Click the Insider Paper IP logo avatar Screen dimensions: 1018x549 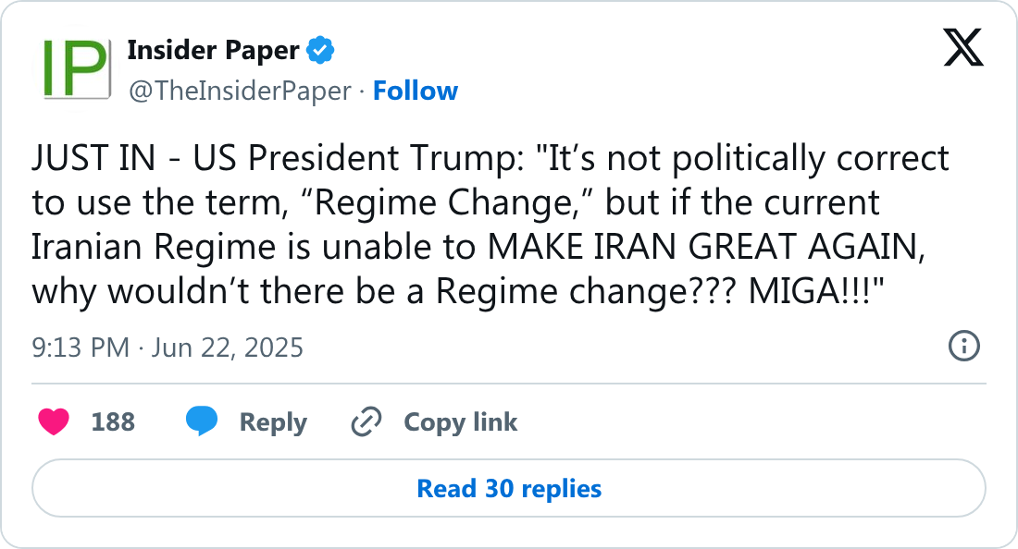coord(70,69)
